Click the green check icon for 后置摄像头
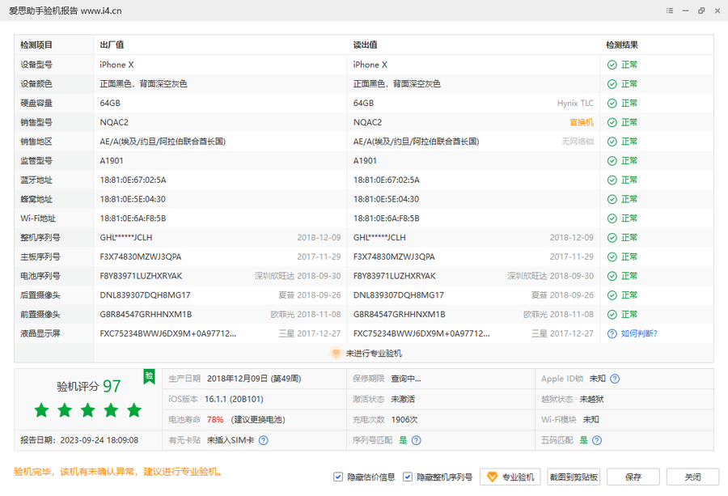 pos(612,295)
